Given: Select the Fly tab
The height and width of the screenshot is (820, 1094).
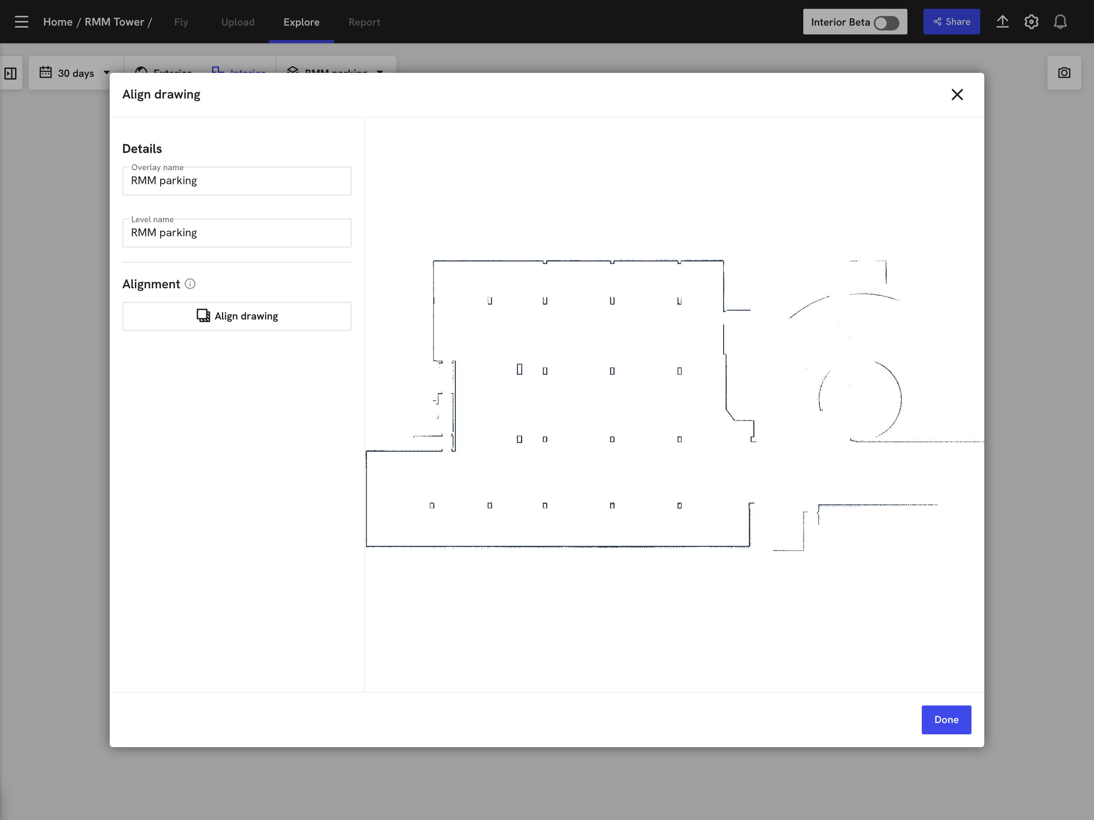Looking at the screenshot, I should (x=181, y=22).
